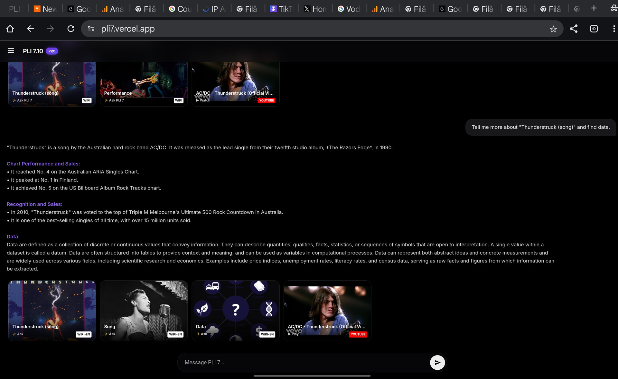
Task: Switch to the 'Cou' Google tab
Action: (x=180, y=9)
